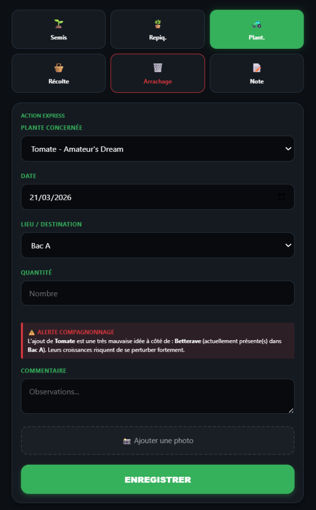The width and height of the screenshot is (316, 510).
Task: Switch to the Récolte action tab
Action: coord(59,74)
